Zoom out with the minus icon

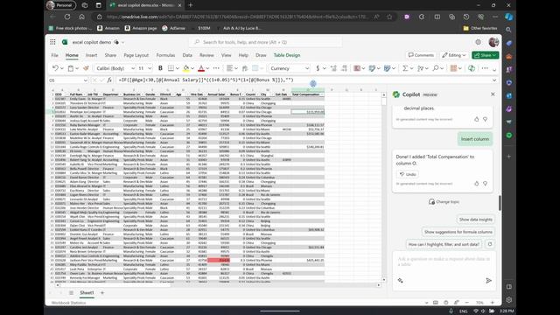click(466, 303)
